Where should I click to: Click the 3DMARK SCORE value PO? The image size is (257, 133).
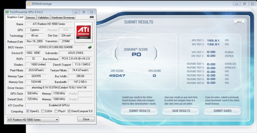coord(136,54)
